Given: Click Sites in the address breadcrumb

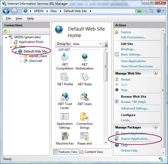Looking at the screenshot, I should point(54,11).
